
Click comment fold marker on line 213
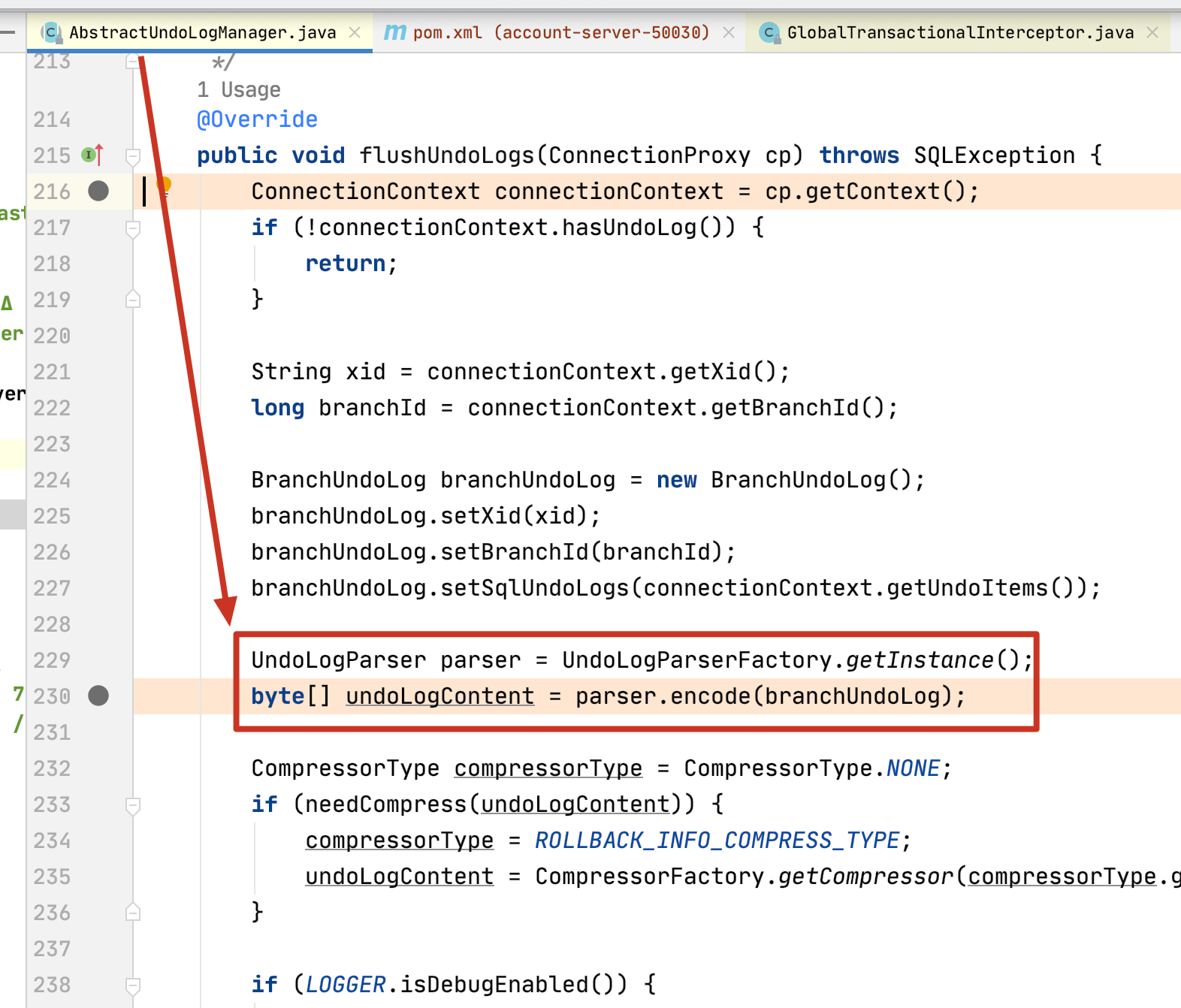click(133, 61)
